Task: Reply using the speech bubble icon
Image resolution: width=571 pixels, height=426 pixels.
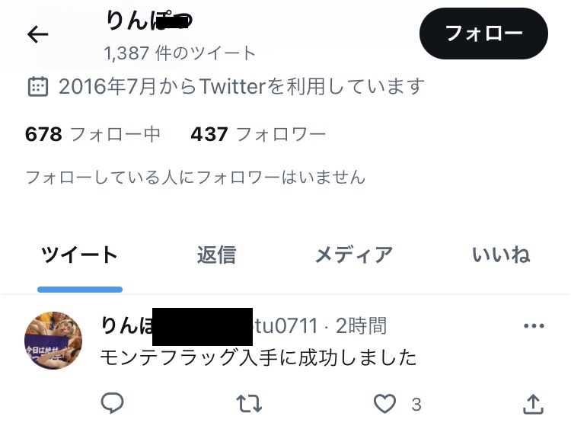Action: click(112, 403)
